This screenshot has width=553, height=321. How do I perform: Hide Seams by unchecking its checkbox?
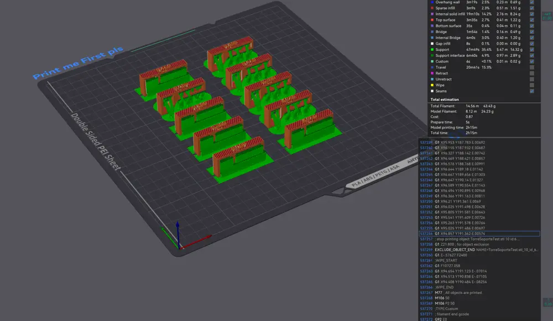point(531,91)
